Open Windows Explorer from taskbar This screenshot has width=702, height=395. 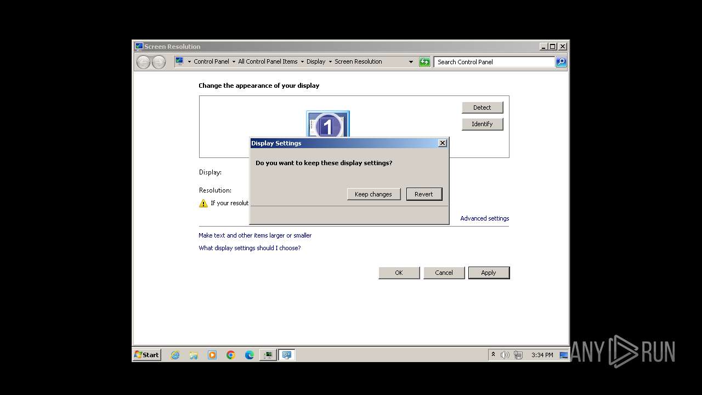pyautogui.click(x=194, y=355)
